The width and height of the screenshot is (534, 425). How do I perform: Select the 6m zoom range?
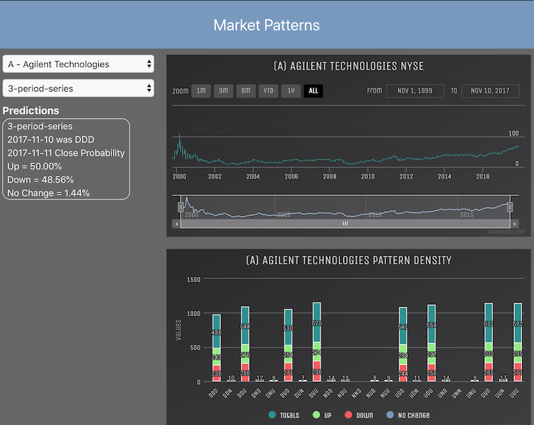pyautogui.click(x=245, y=90)
